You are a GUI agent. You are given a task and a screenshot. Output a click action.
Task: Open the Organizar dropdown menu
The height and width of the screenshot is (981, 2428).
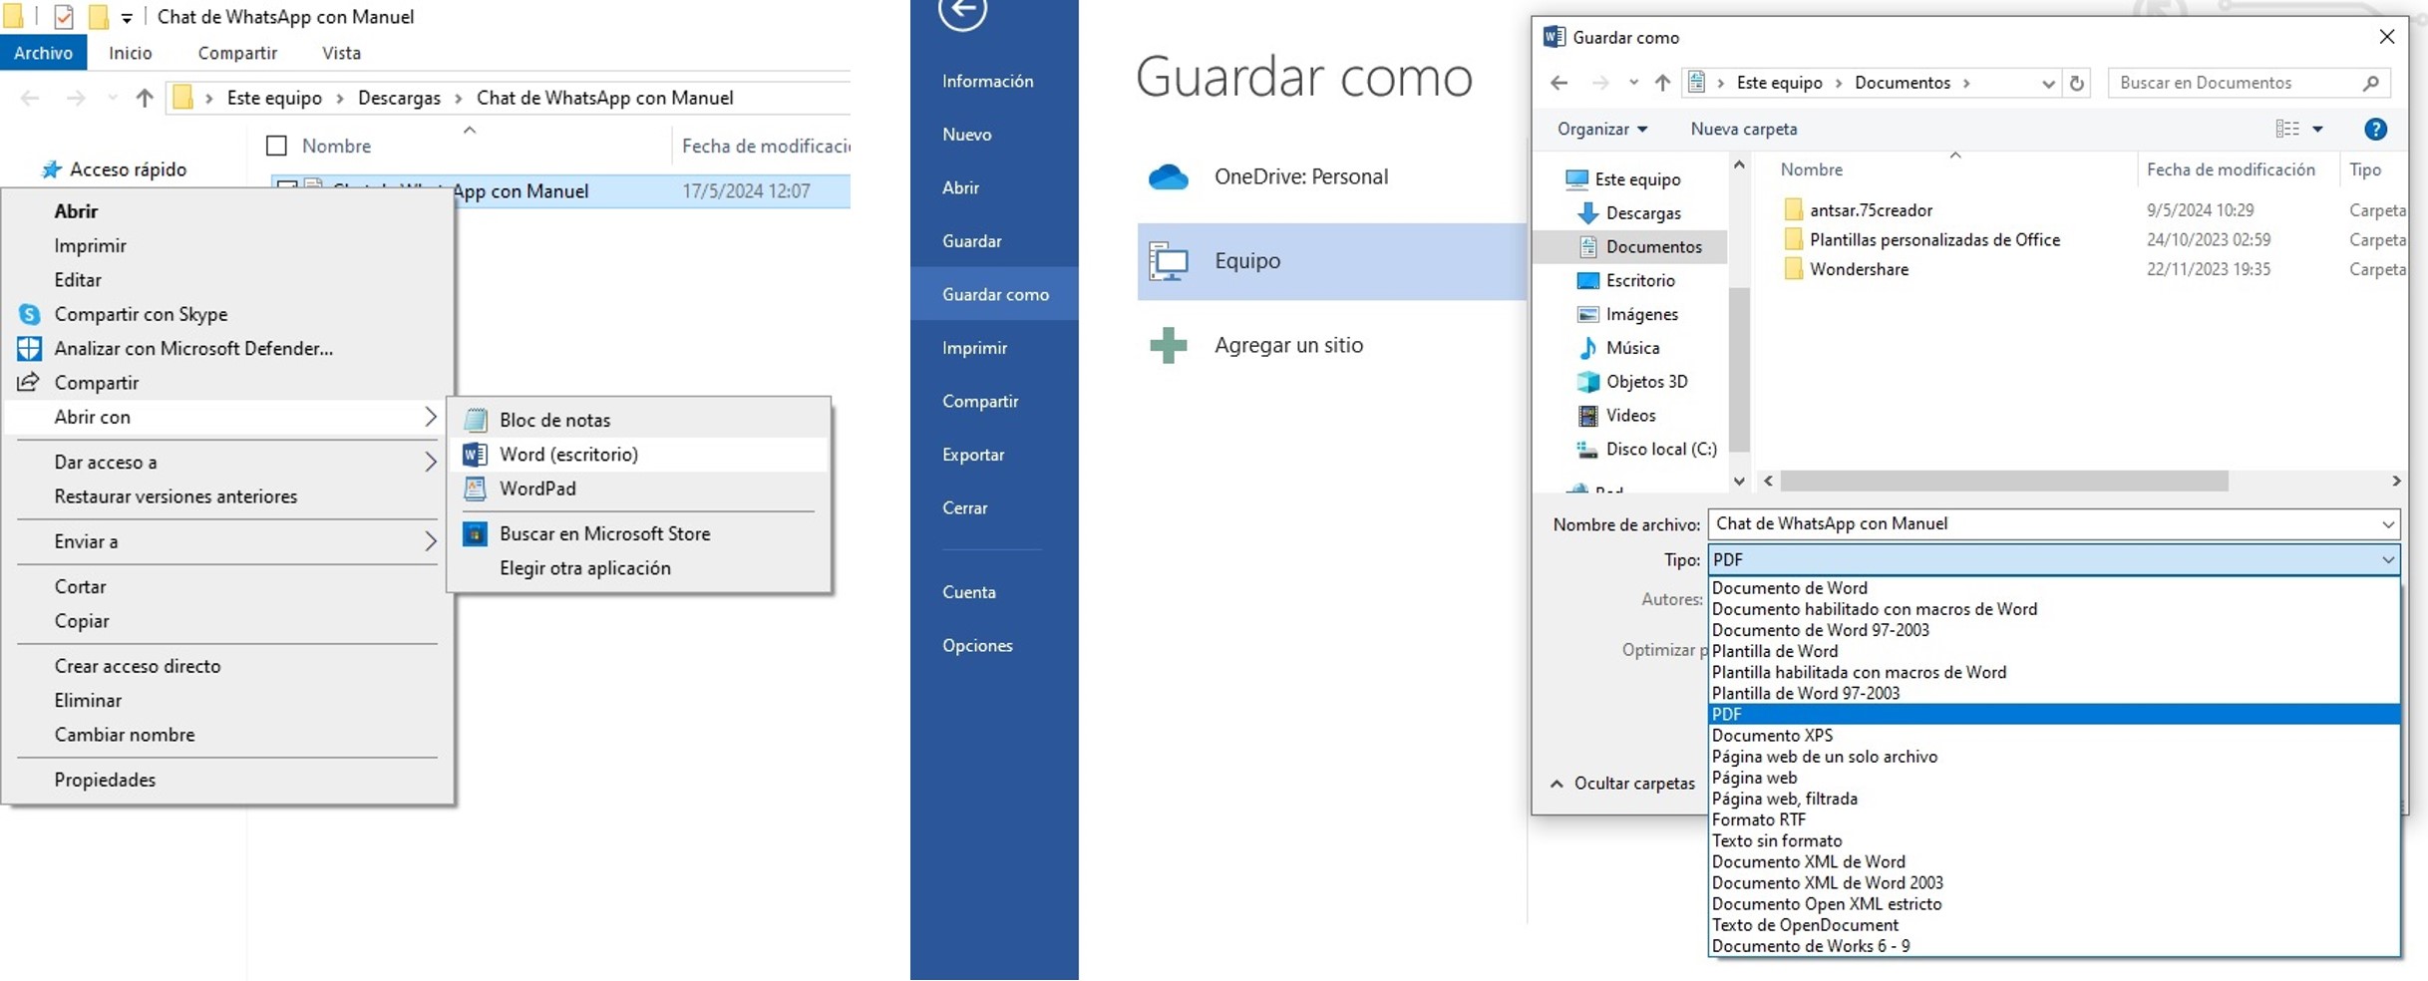coord(1601,129)
